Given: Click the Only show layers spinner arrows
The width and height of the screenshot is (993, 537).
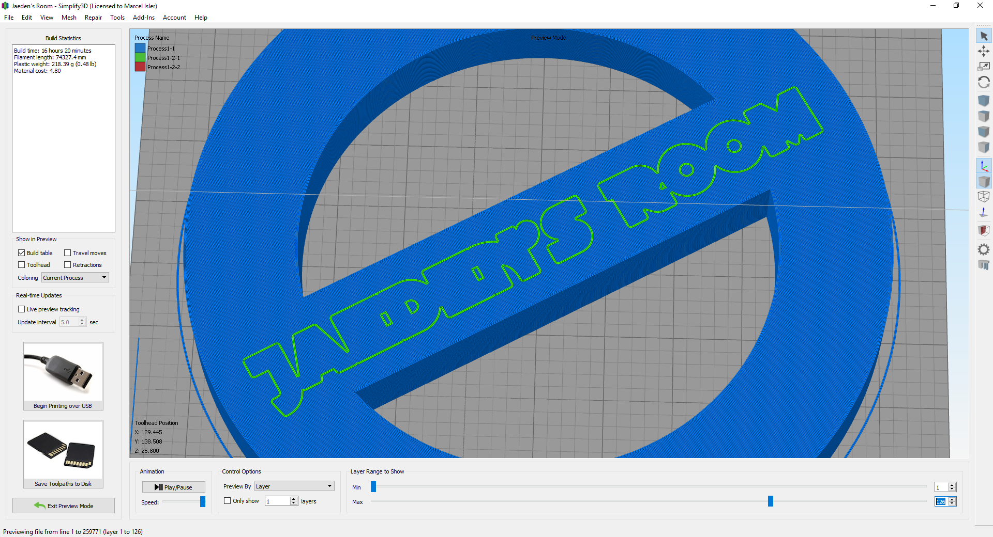Looking at the screenshot, I should point(294,501).
